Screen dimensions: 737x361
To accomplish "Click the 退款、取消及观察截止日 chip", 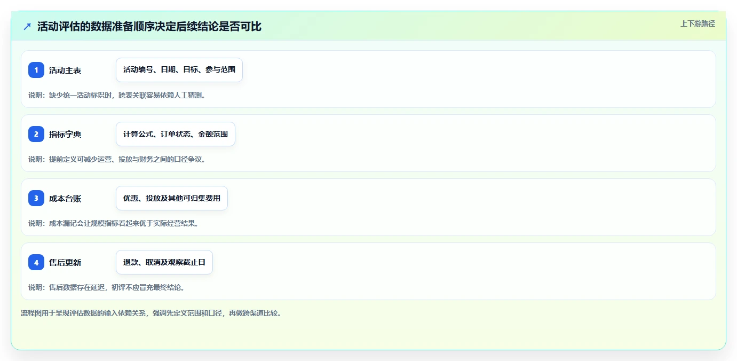I will click(164, 262).
